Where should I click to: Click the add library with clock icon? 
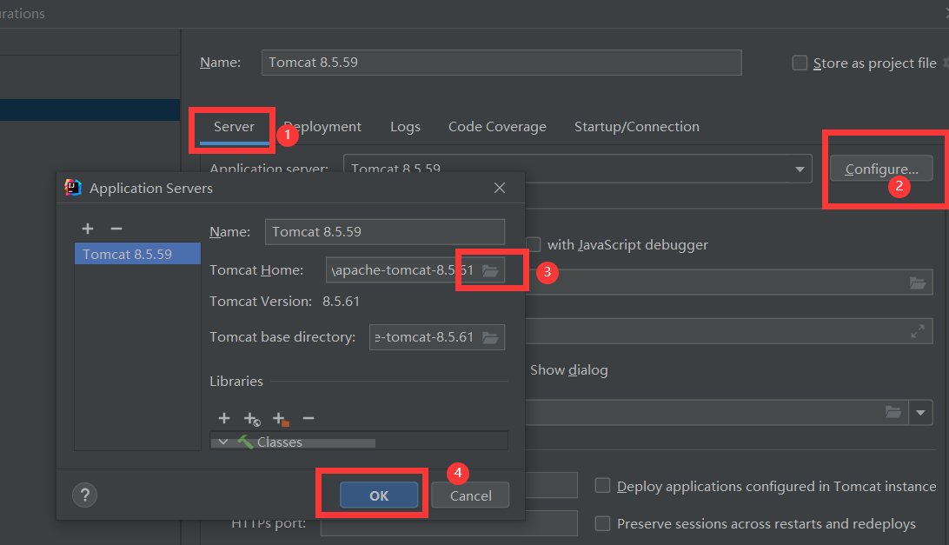coord(252,418)
